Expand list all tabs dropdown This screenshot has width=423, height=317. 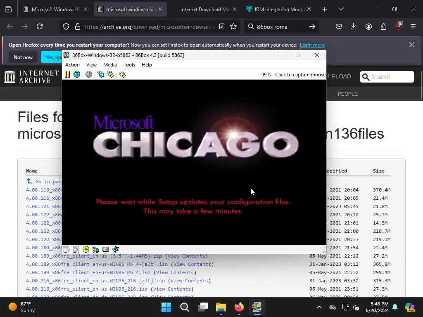pyautogui.click(x=341, y=9)
